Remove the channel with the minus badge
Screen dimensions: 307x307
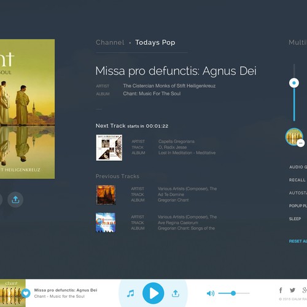point(301,143)
